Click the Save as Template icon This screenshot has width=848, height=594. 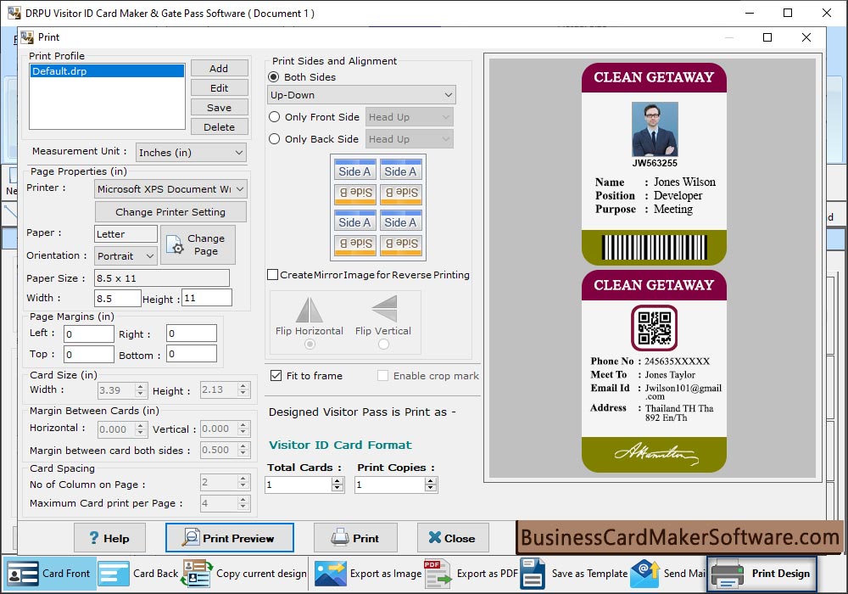[533, 574]
